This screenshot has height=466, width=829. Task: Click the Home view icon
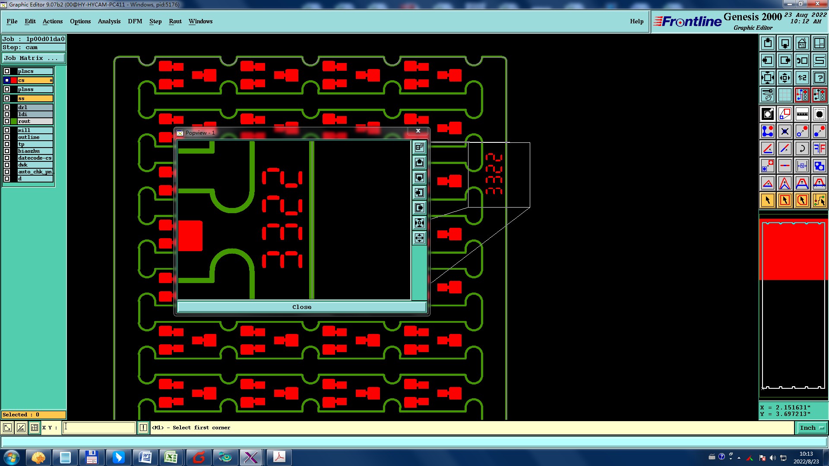(802, 43)
